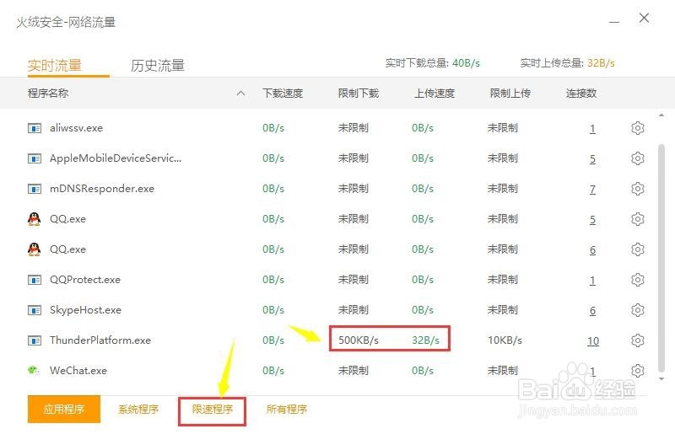Open settings gear for ThunderPlatform.exe
Screen dimensions: 675x434
point(638,340)
